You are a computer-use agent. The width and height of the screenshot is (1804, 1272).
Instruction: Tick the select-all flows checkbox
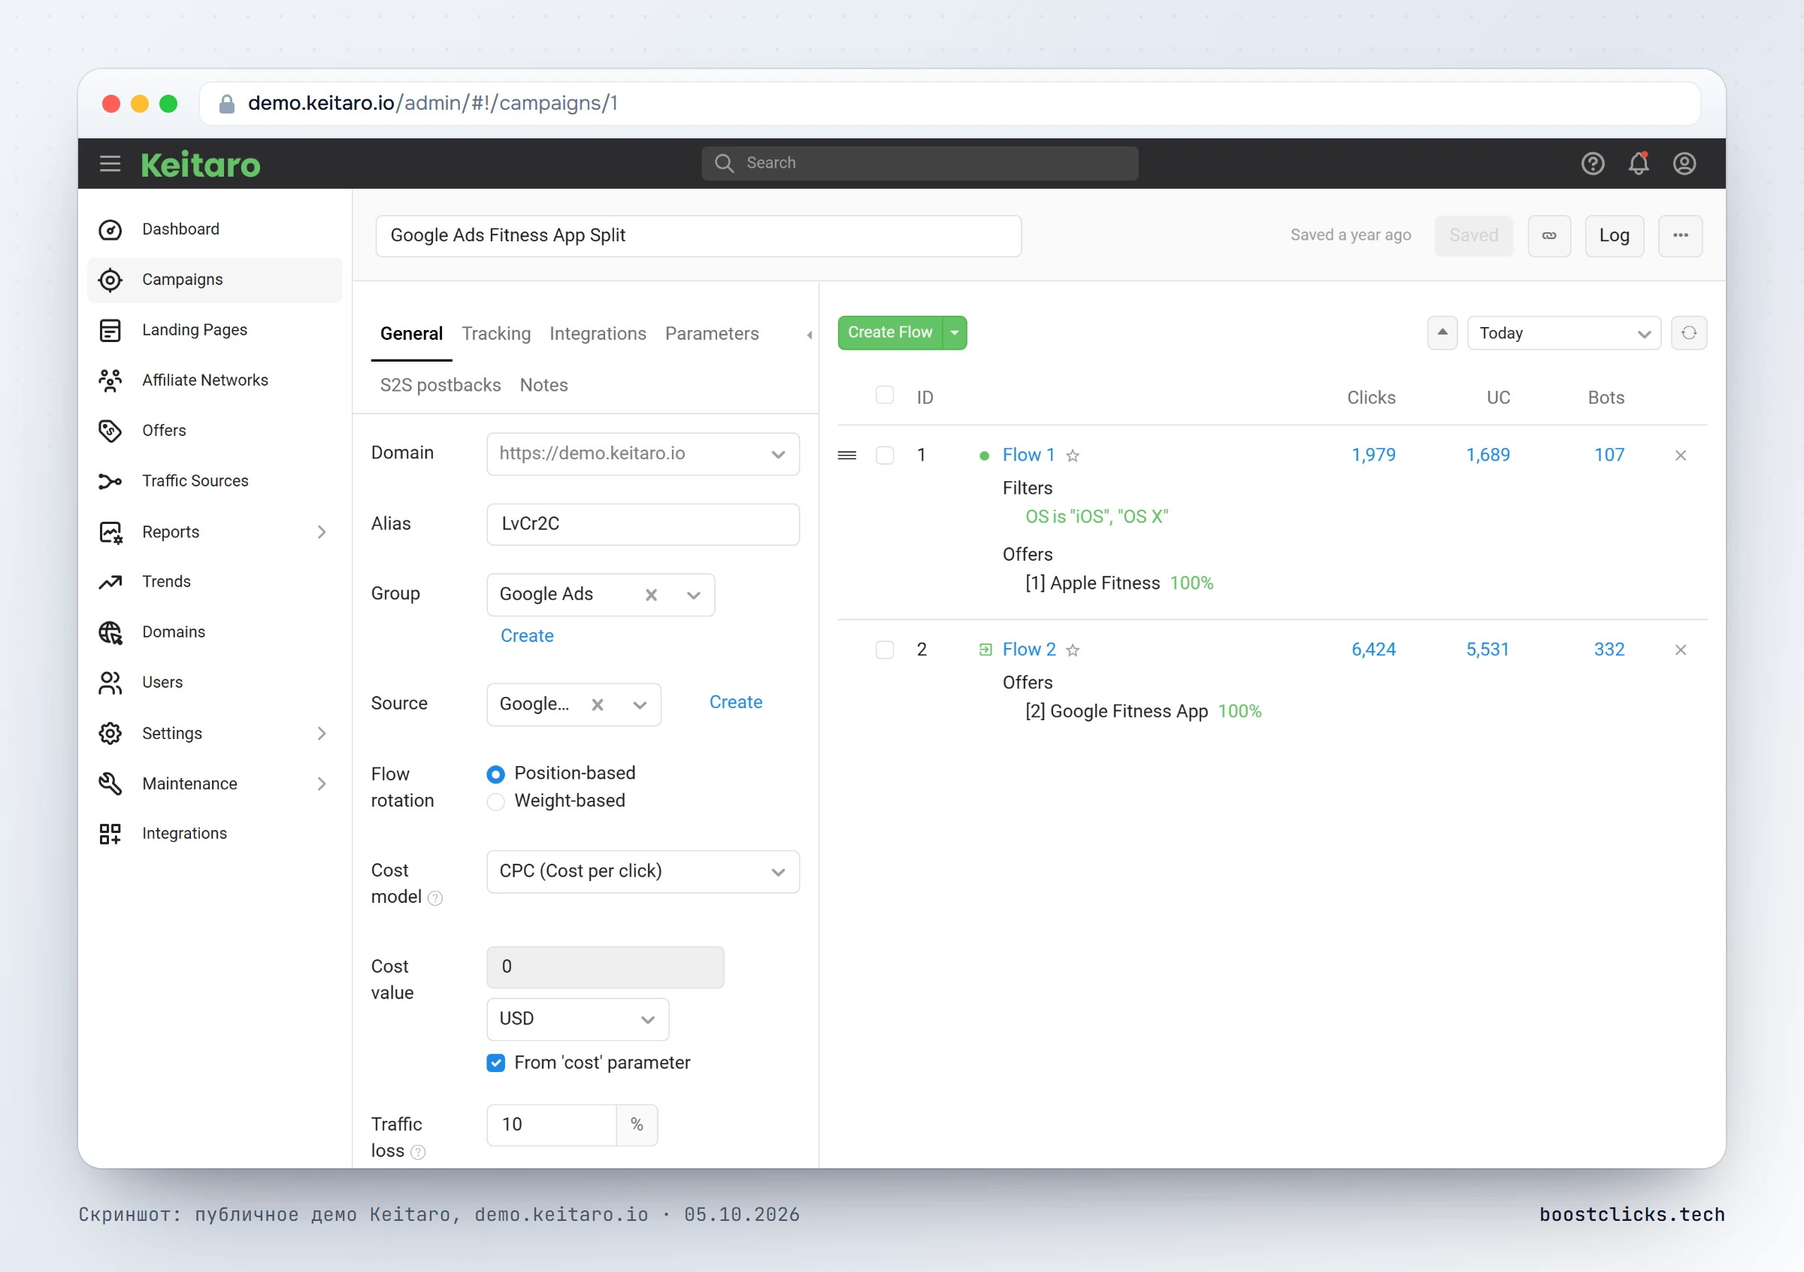pos(884,395)
